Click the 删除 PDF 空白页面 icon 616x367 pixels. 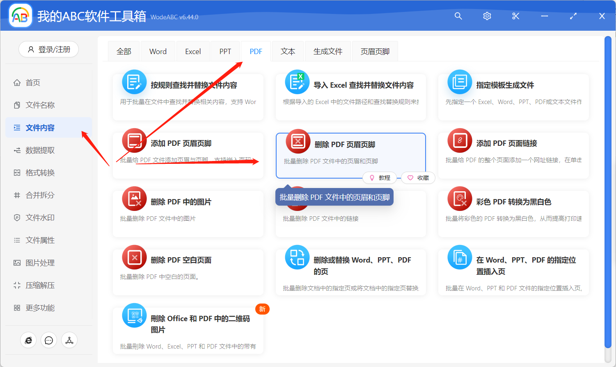click(134, 258)
